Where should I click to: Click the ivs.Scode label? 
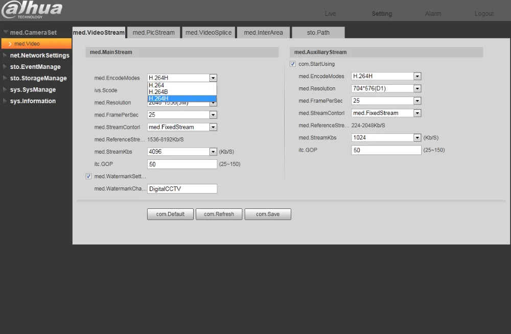106,90
